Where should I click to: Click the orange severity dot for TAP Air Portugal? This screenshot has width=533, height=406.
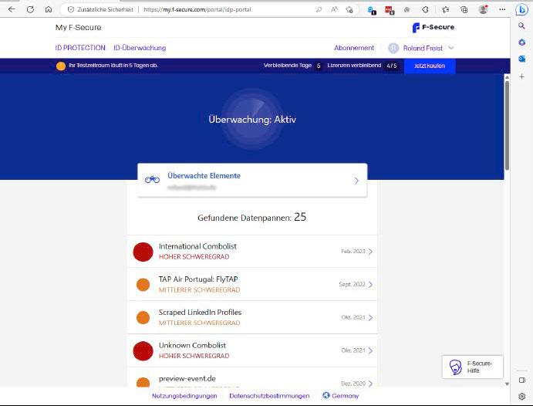(143, 285)
